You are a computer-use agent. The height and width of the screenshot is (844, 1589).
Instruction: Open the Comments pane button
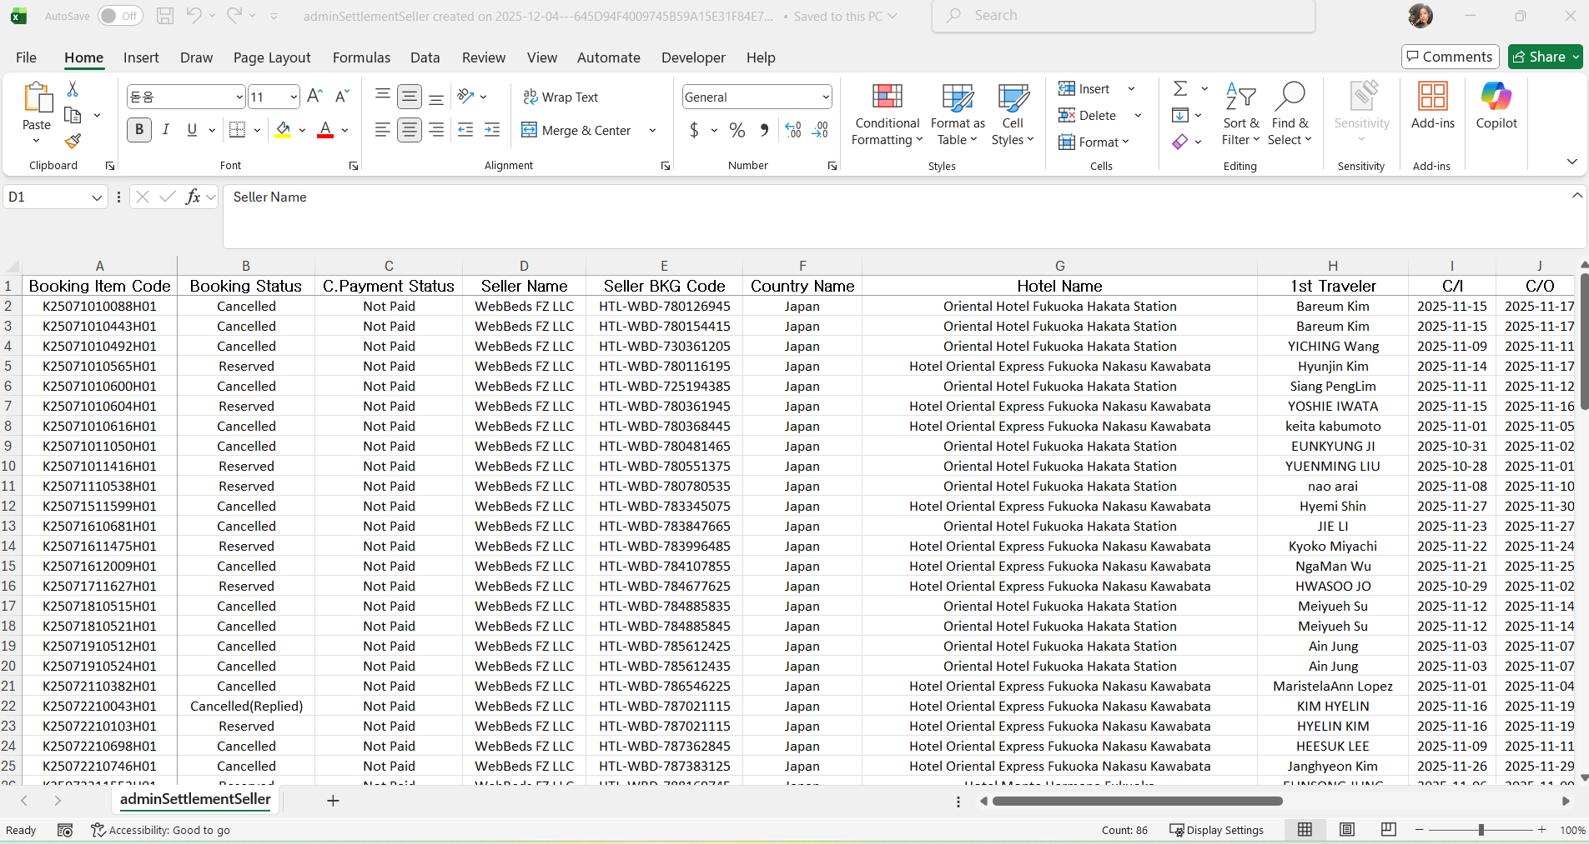coord(1450,57)
